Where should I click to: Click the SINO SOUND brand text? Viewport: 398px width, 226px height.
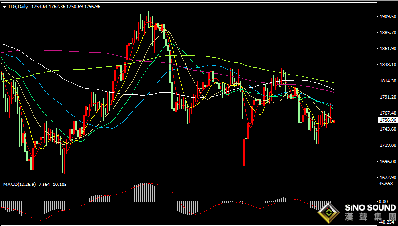point(370,208)
